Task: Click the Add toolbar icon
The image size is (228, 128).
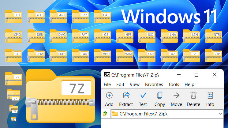Action: tap(109, 96)
